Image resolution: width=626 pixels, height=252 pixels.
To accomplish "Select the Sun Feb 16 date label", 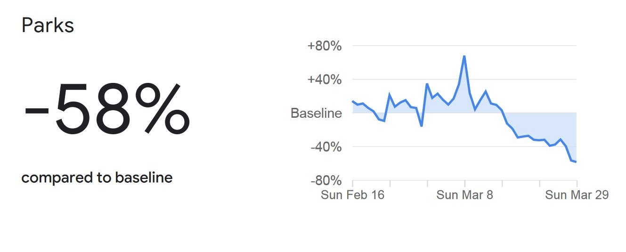I will tap(352, 195).
